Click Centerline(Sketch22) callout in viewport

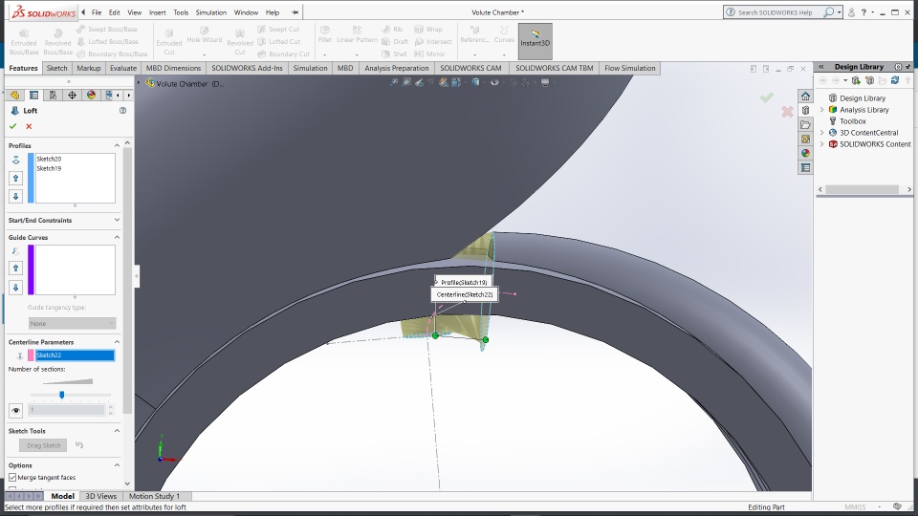pyautogui.click(x=465, y=294)
